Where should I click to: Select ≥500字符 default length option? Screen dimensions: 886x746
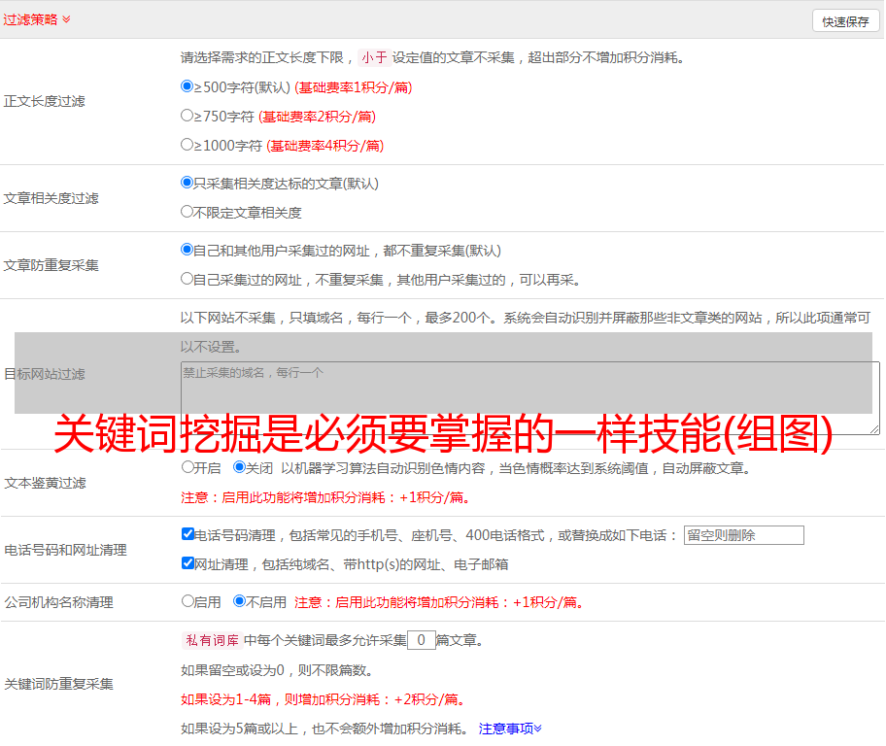187,86
